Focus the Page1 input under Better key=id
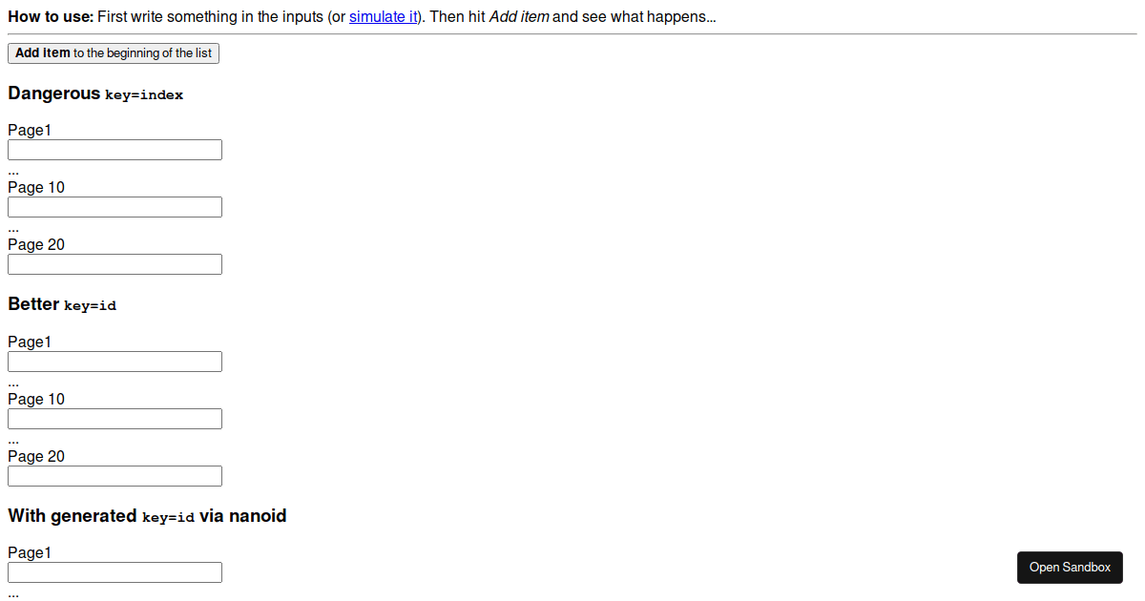Image resolution: width=1145 pixels, height=601 pixels. click(x=114, y=362)
